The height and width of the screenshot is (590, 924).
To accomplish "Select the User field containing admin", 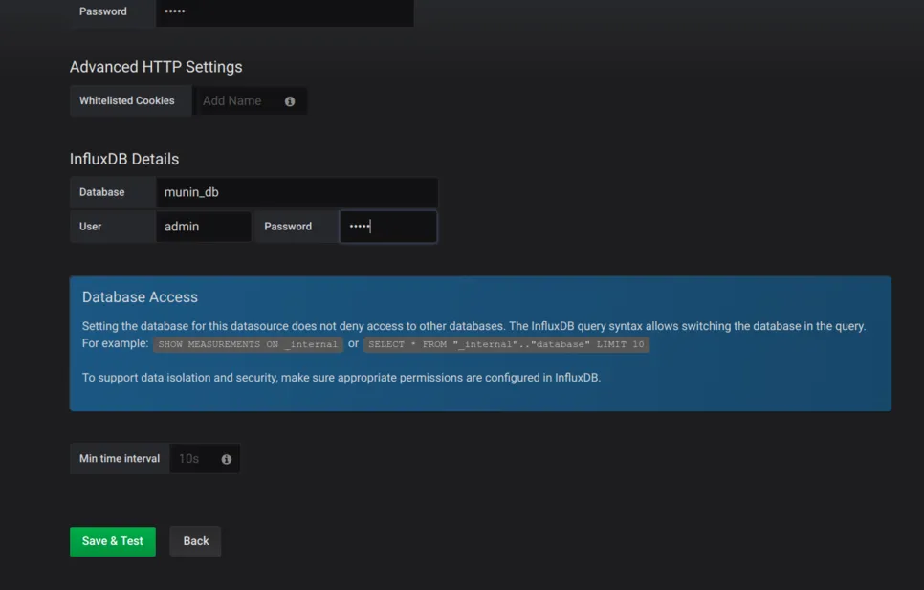I will [x=204, y=227].
